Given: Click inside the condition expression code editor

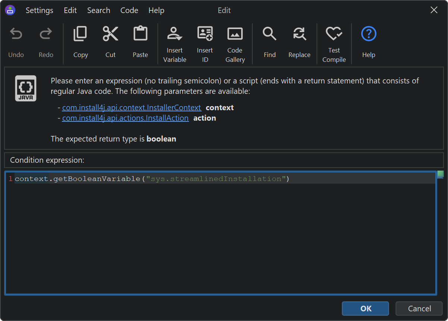Looking at the screenshot, I should [220, 238].
